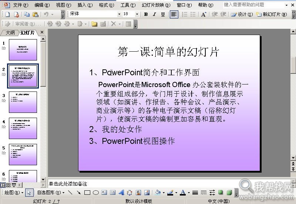This screenshot has height=204, width=296.
Task: Select the Arrow drawing tool
Action: [79, 193]
